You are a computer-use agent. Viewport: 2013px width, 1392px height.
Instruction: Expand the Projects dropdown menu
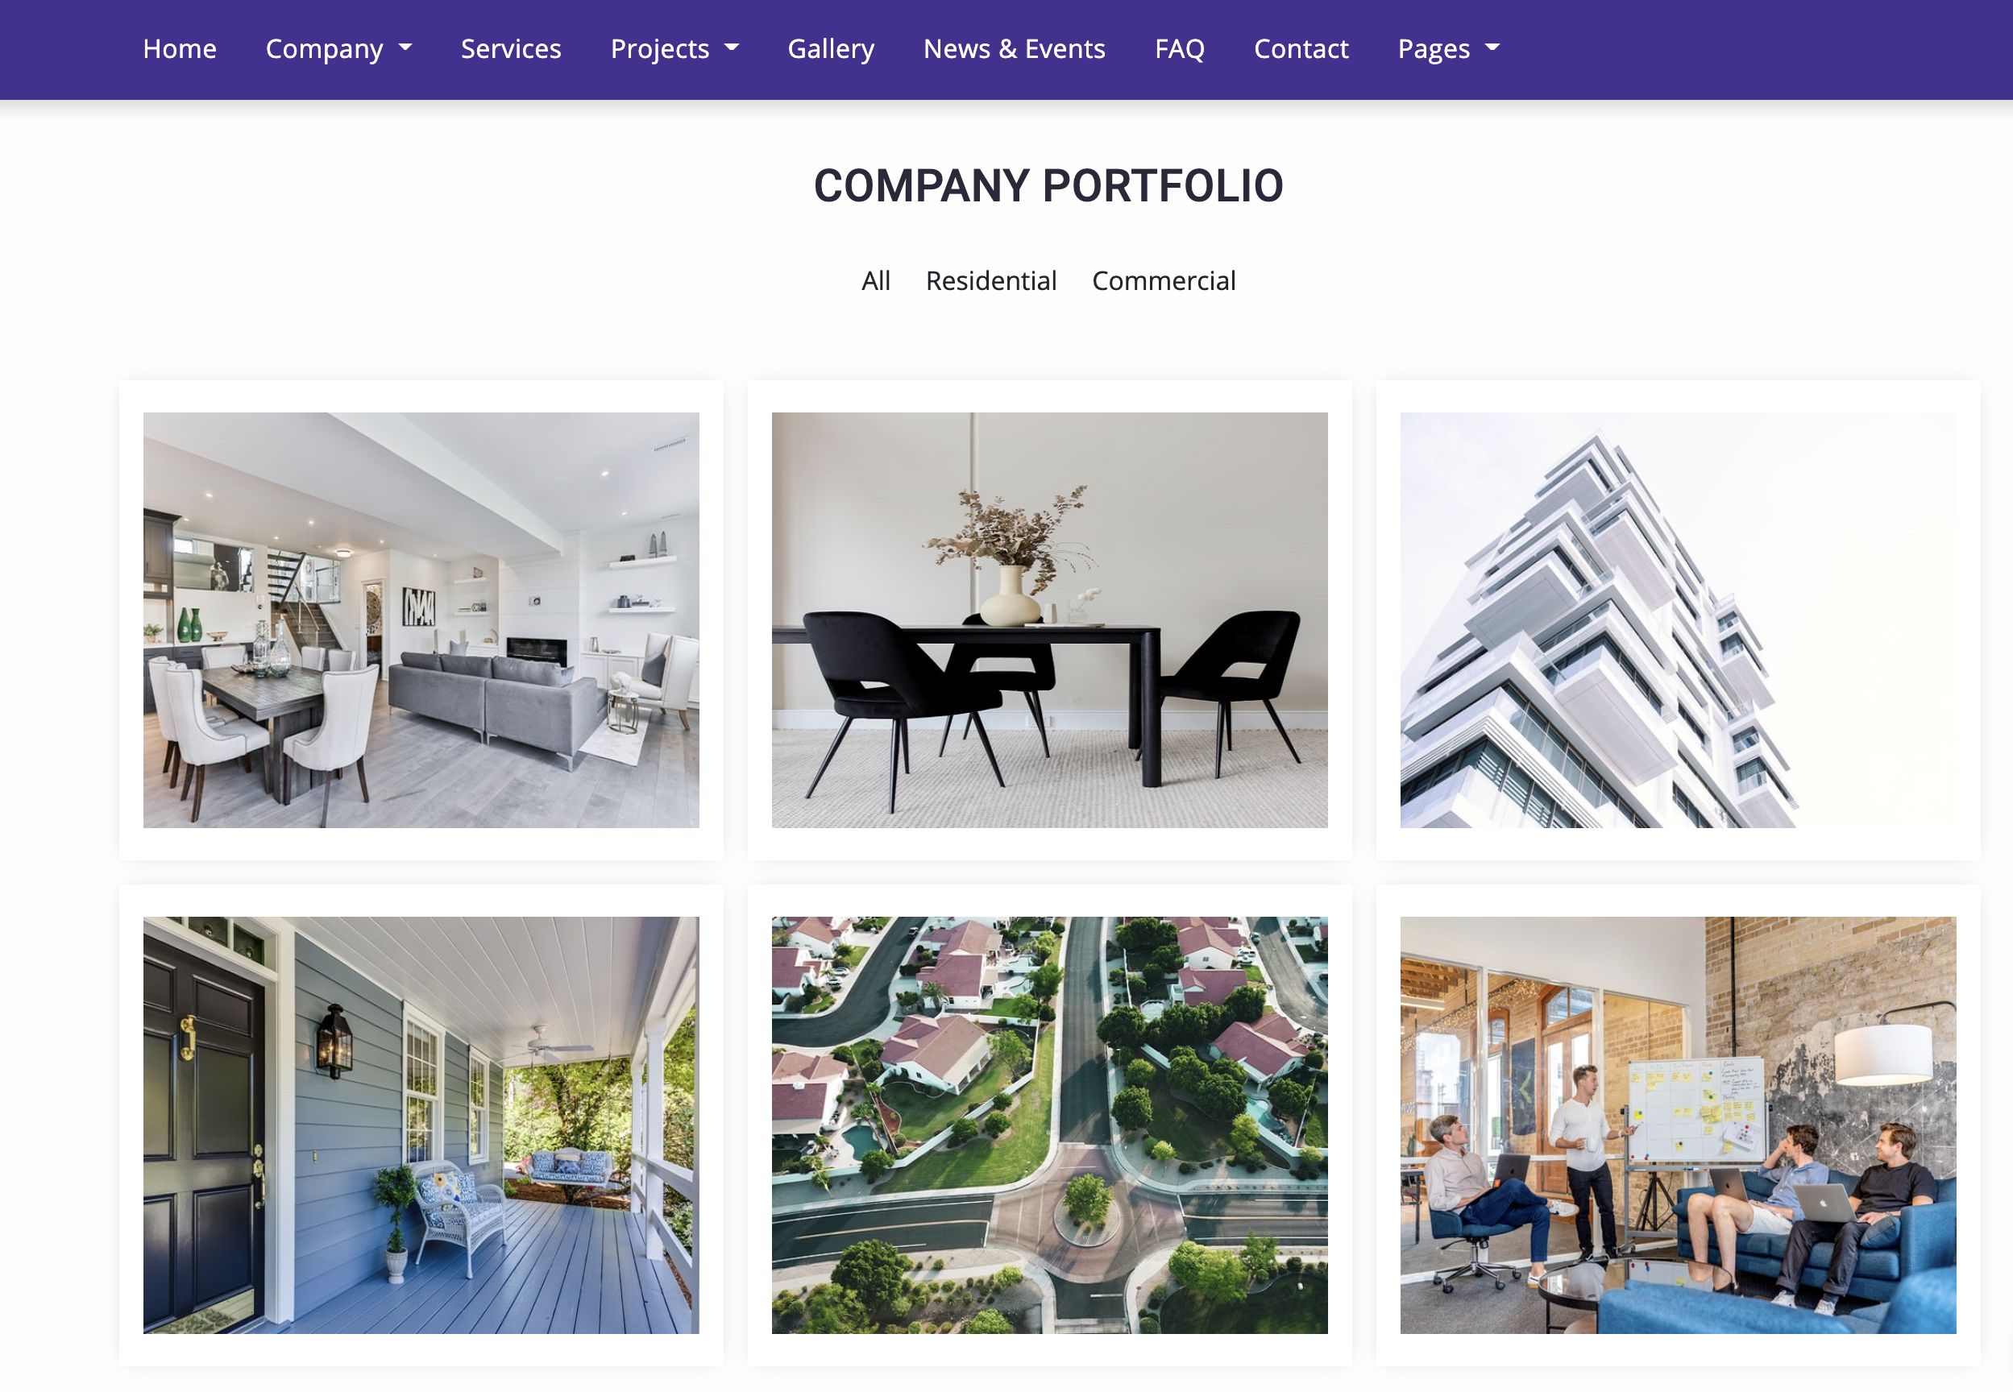(674, 49)
